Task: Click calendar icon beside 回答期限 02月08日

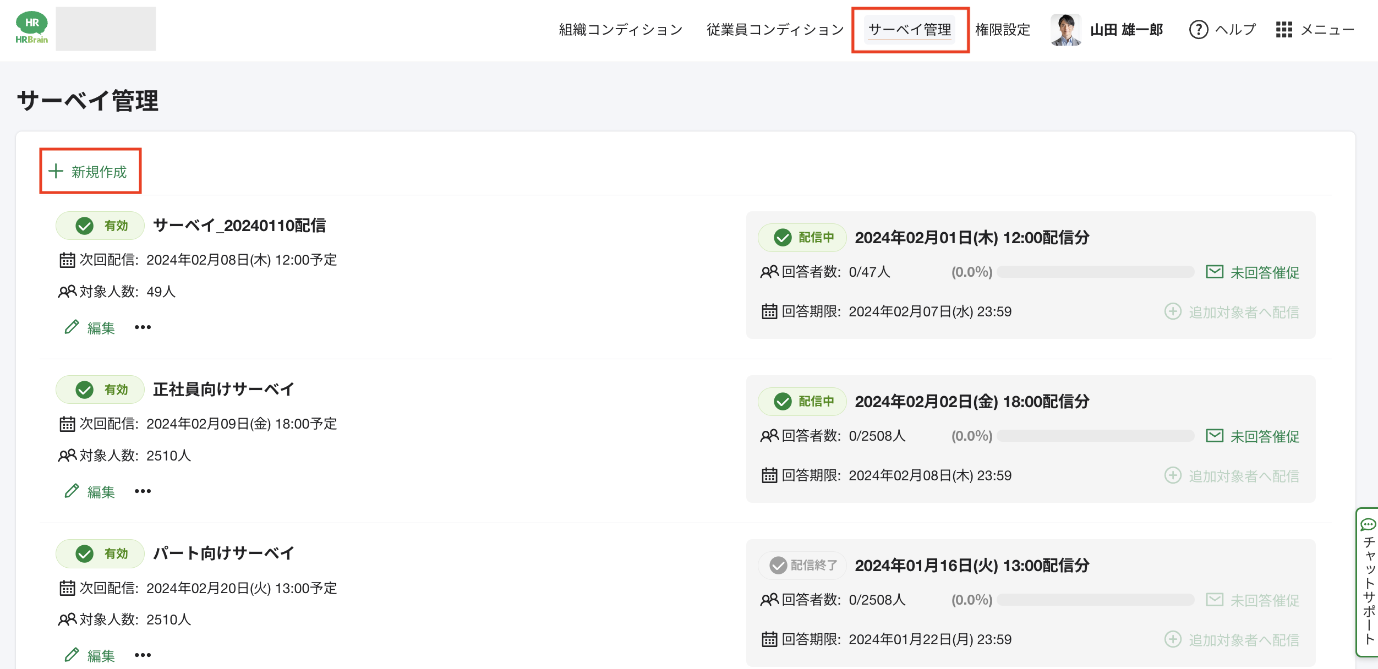Action: 769,475
